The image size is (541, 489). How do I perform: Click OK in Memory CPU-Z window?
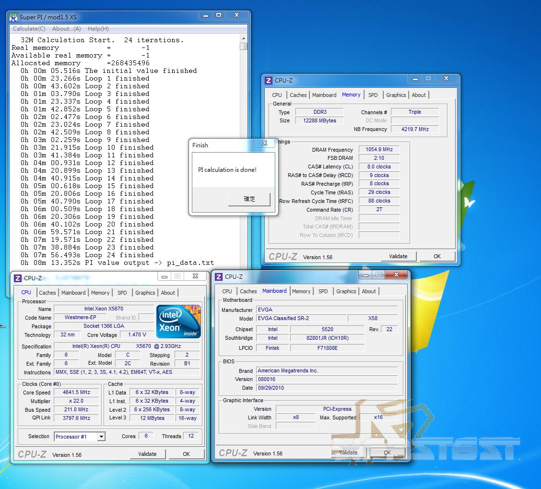click(x=437, y=256)
